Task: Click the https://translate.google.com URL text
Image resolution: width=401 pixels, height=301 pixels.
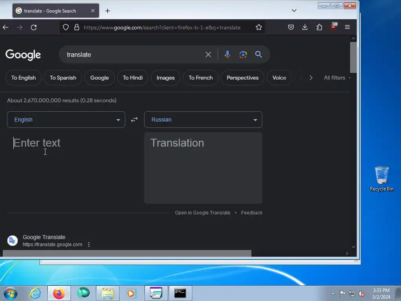Action: coord(52,245)
